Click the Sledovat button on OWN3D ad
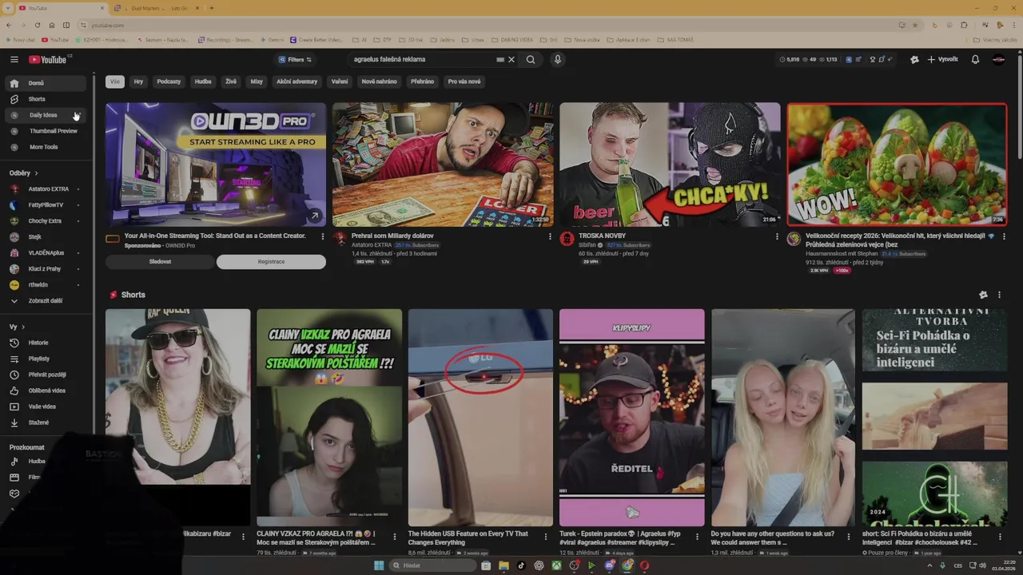 [160, 262]
